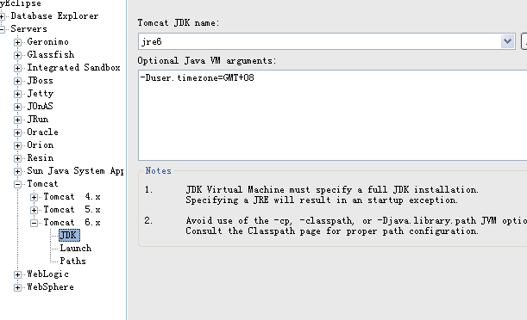Select the Launch item under Tomcat 6.x

point(76,249)
